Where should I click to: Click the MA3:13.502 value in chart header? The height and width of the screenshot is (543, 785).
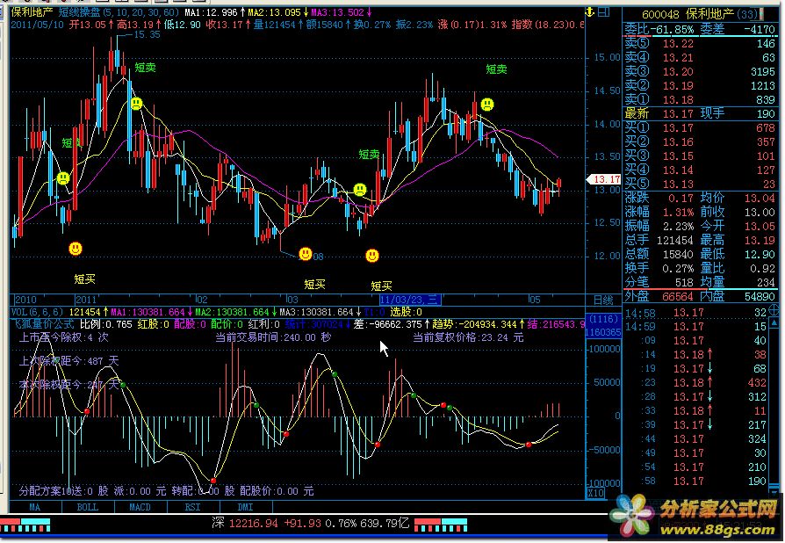341,12
